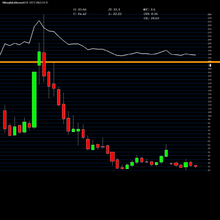Click the 79 price axis label
Screen dimensions: 220x220
209,134
